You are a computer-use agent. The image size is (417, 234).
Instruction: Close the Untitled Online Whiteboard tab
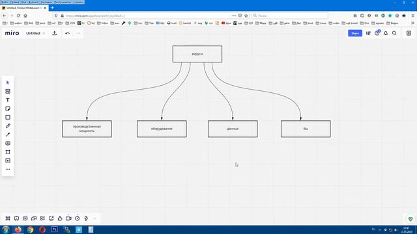(45, 8)
